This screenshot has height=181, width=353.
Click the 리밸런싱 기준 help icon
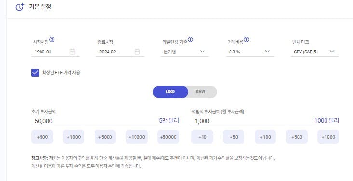[190, 40]
